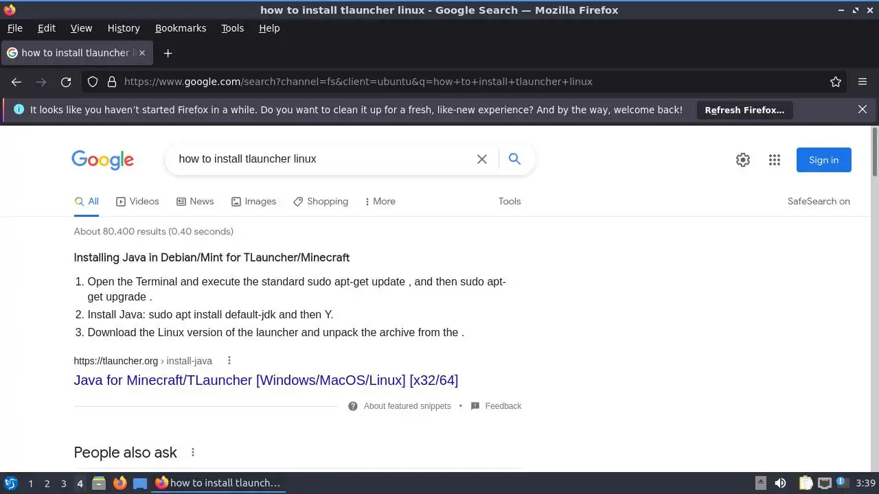Click the Firefox window button in the taskbar
The image size is (879, 494).
click(218, 483)
